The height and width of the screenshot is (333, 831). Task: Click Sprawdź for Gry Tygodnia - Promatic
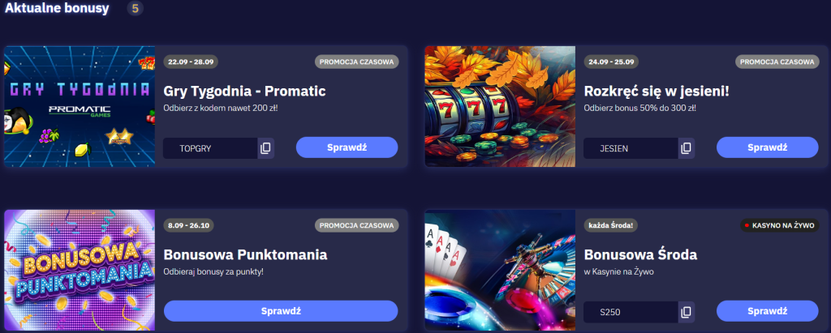[347, 147]
